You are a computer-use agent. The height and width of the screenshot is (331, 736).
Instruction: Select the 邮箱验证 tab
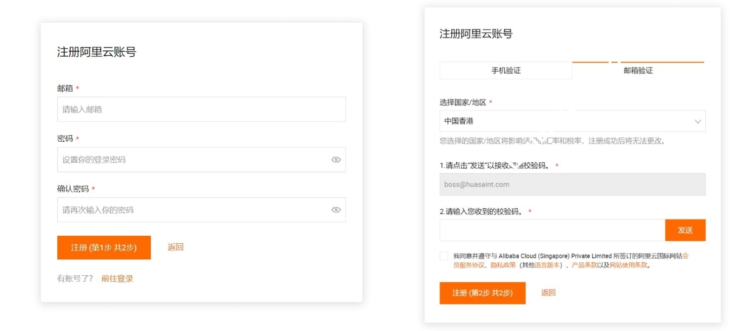click(638, 71)
